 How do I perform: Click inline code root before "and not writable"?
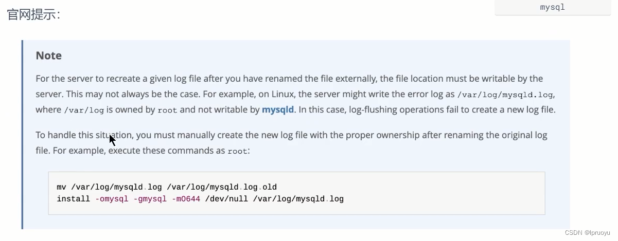tap(168, 110)
